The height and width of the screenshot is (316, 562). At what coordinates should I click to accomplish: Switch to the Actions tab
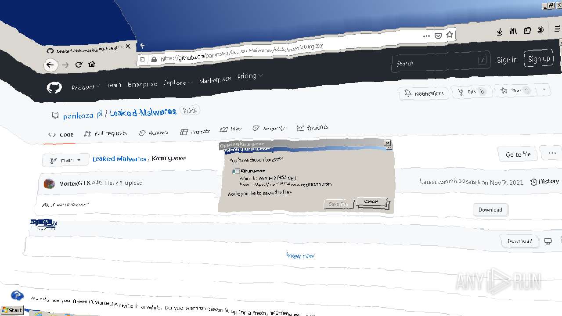(x=153, y=133)
